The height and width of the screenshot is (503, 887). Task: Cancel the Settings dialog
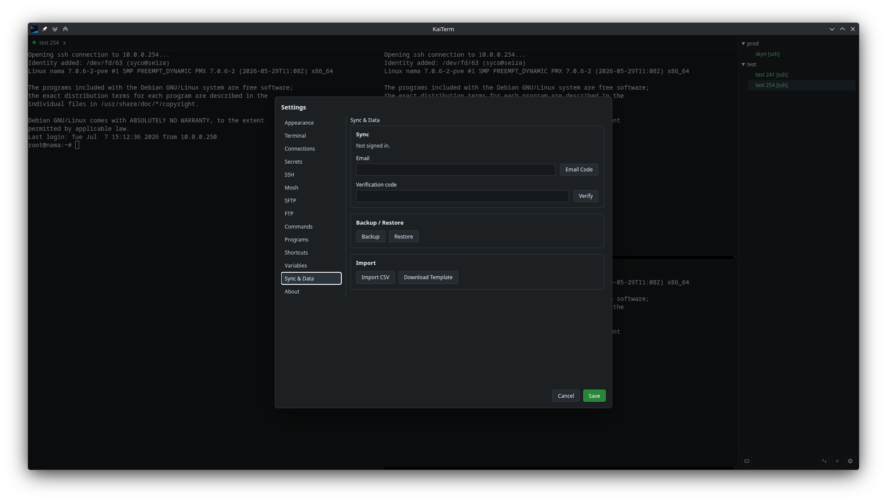(566, 396)
